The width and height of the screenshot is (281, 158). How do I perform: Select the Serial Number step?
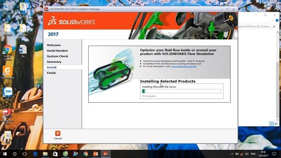(x=58, y=51)
